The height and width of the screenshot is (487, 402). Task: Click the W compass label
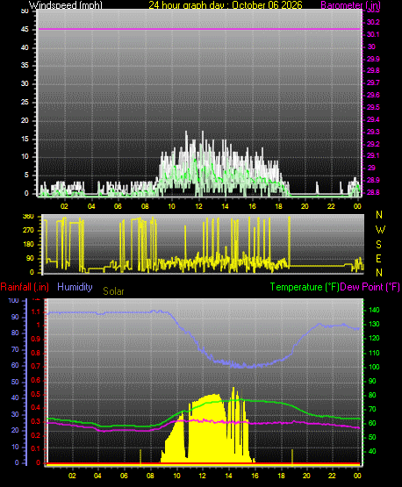click(380, 230)
